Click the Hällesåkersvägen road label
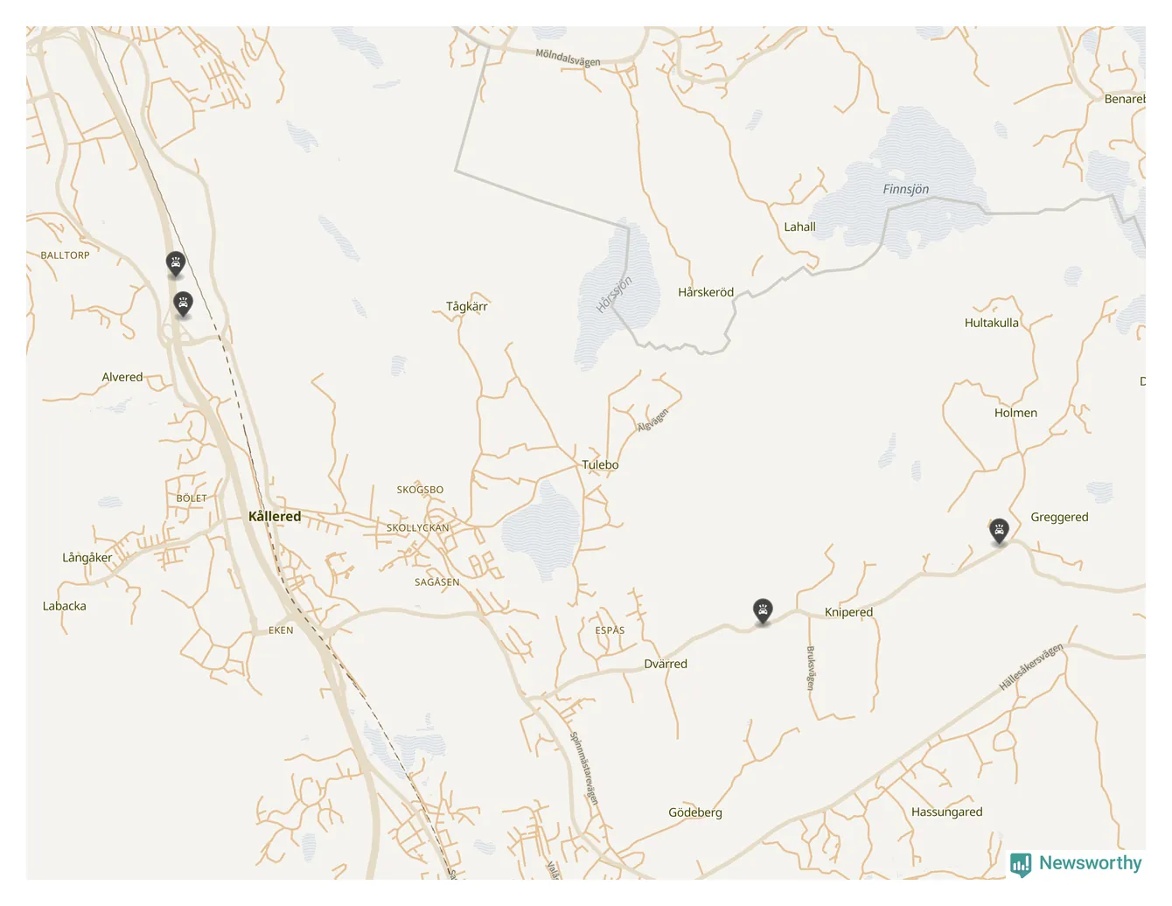The image size is (1172, 906). point(1031,666)
